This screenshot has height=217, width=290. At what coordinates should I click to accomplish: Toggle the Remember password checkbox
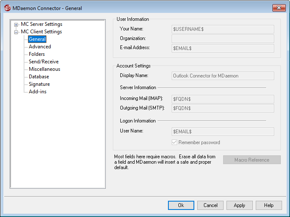coord(175,142)
